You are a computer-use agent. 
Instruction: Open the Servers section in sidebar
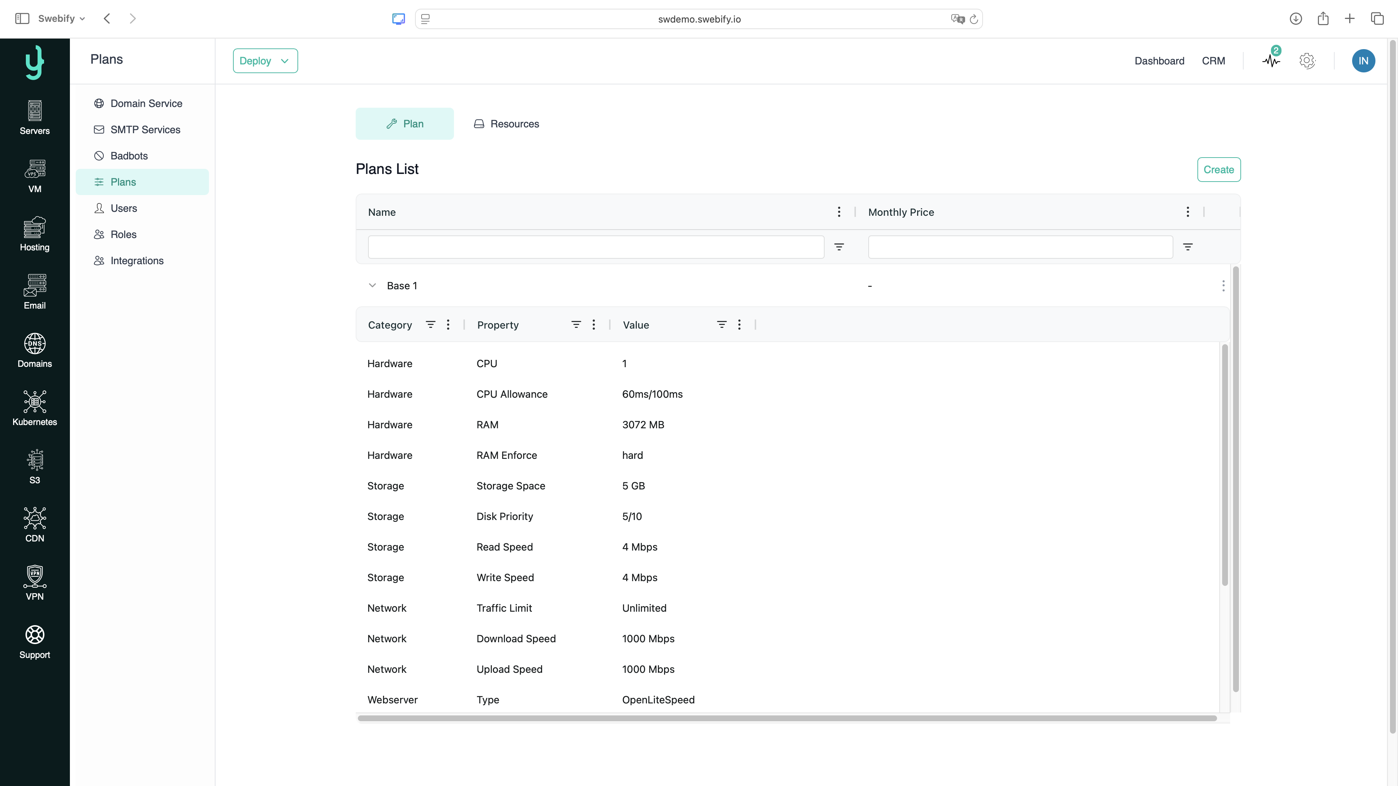[x=35, y=118]
